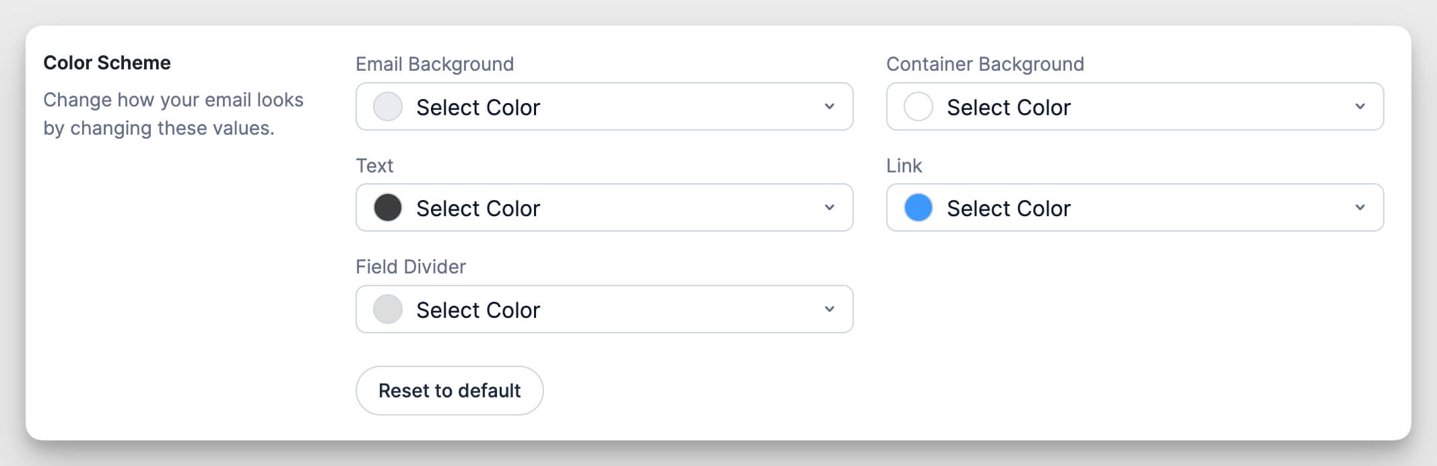This screenshot has width=1437, height=466.
Task: Select the dark Text color swatch
Action: coord(388,207)
